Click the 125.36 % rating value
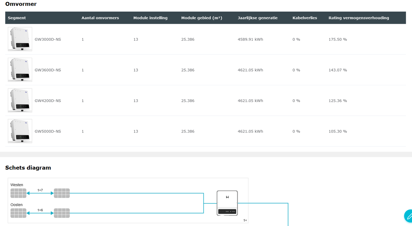 (338, 101)
